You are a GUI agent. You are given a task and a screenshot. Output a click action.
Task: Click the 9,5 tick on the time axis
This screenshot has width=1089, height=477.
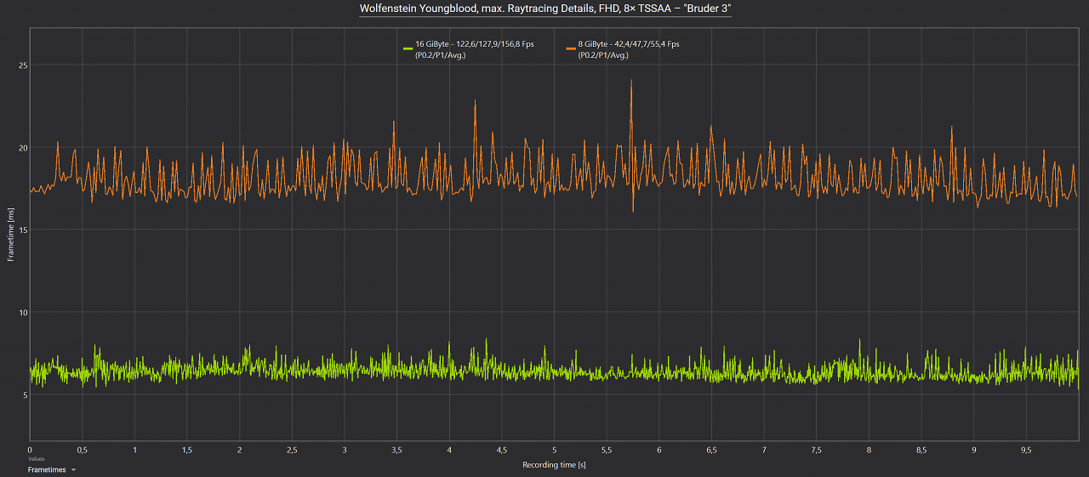tap(1026, 449)
